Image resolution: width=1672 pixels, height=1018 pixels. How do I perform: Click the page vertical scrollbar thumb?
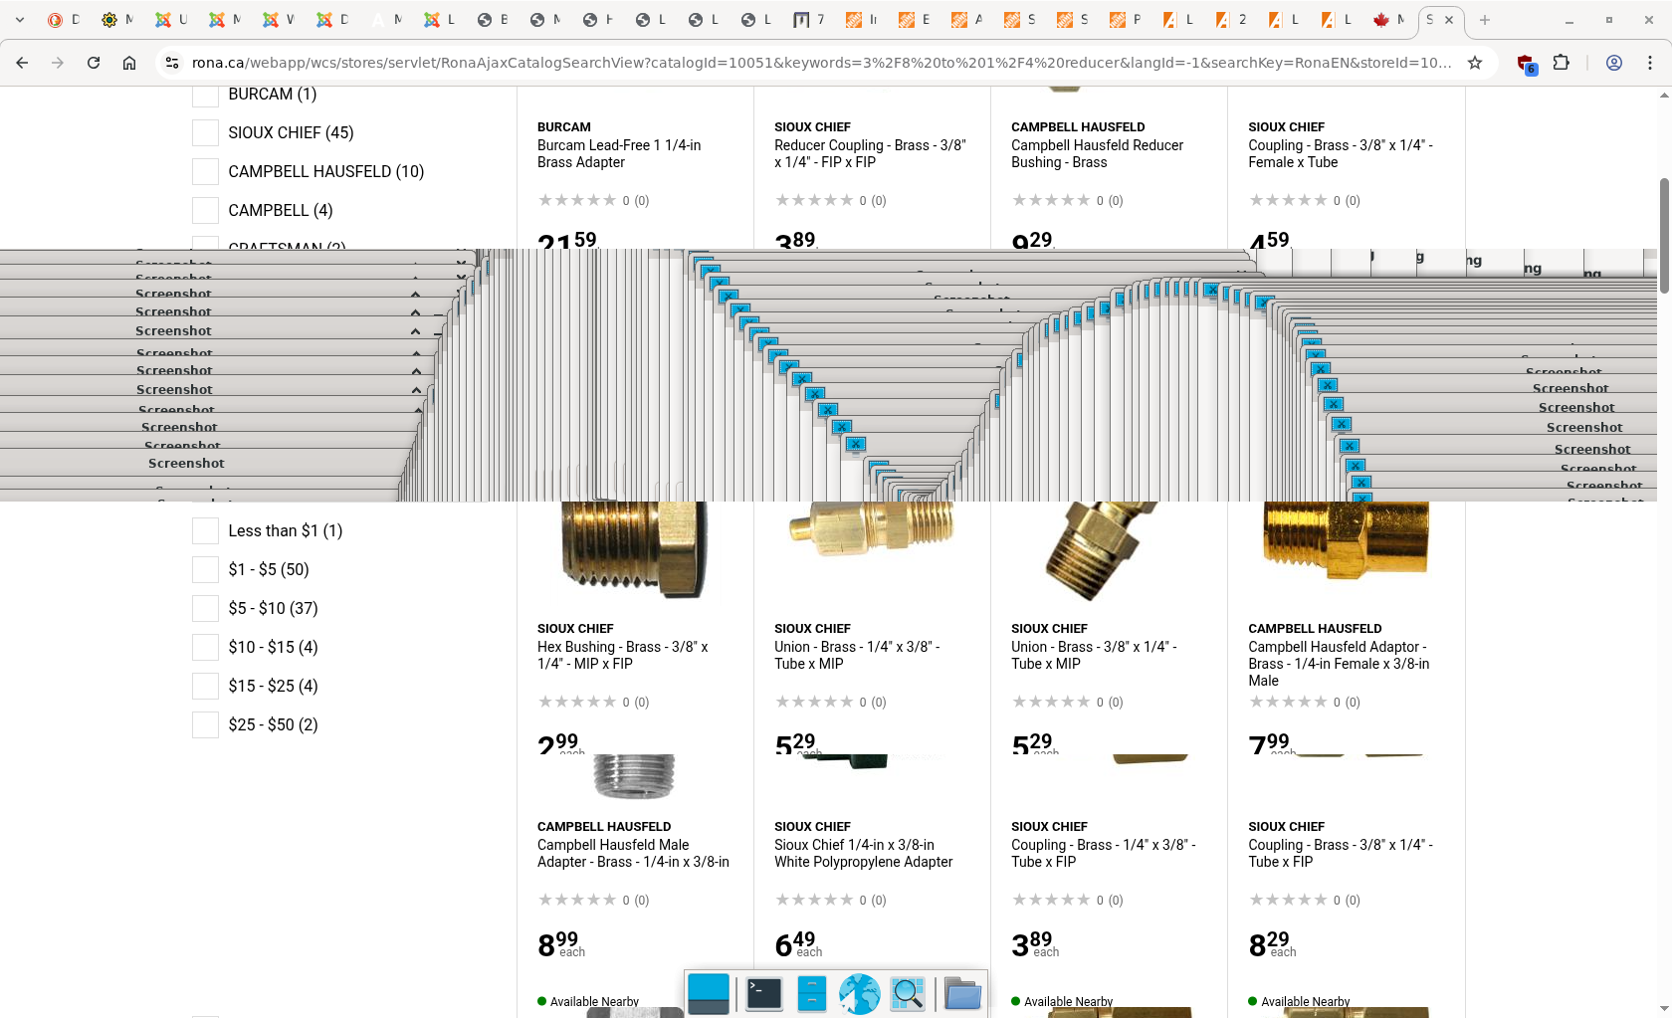pos(1664,236)
